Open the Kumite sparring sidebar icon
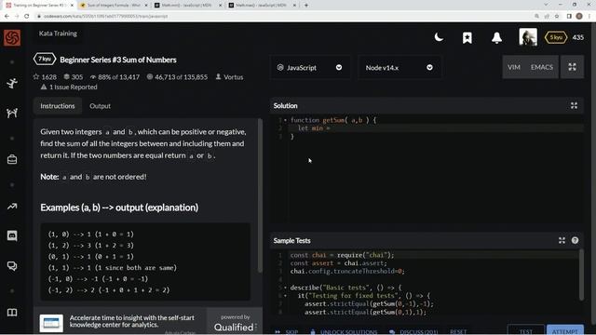This screenshot has height=335, width=596. 12,113
